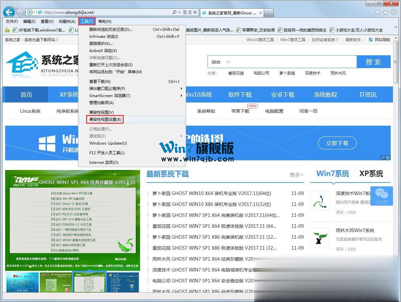Select 兼容性视图设置(B) from the menu
This screenshot has height=302, width=401.
(105, 120)
